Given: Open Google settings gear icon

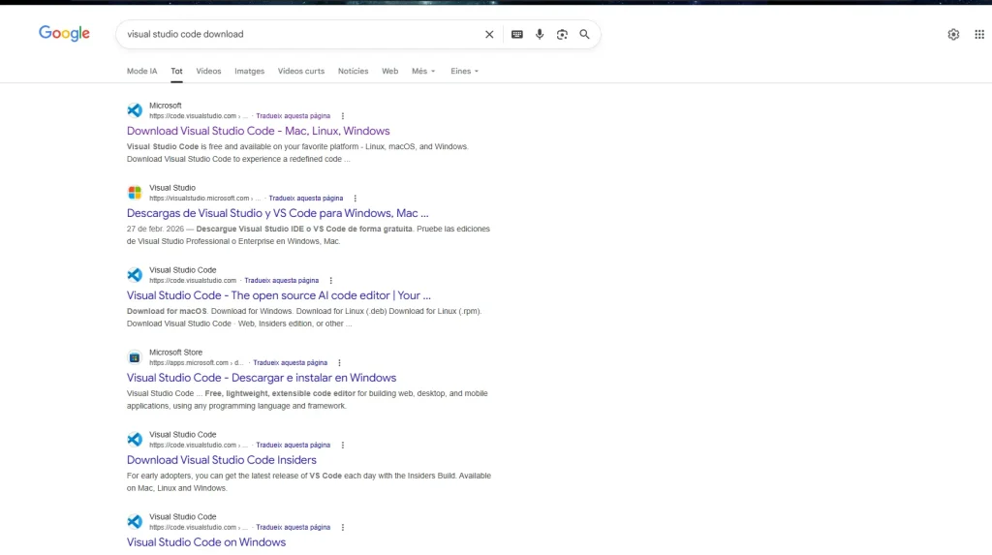Looking at the screenshot, I should click(953, 34).
